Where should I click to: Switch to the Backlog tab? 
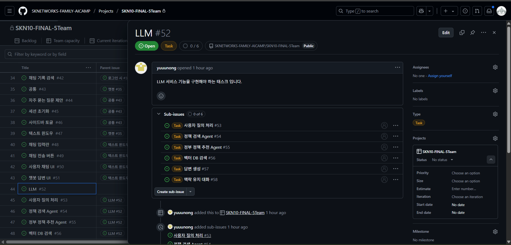click(x=26, y=41)
